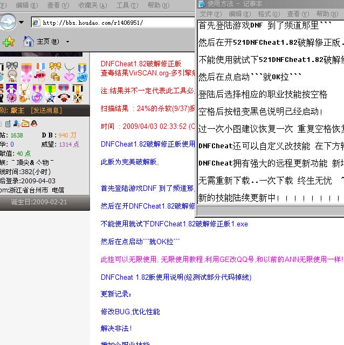Screen dimensions: 344x345
Task: Click the gold bow medal with coins
Action: pyautogui.click(x=55, y=72)
